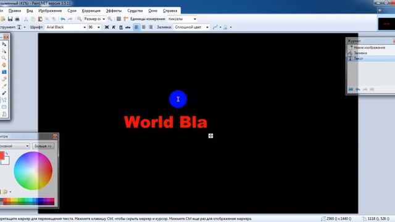Select the Freeform Shape tool
The image size is (395, 222).
pyautogui.click(x=4, y=114)
